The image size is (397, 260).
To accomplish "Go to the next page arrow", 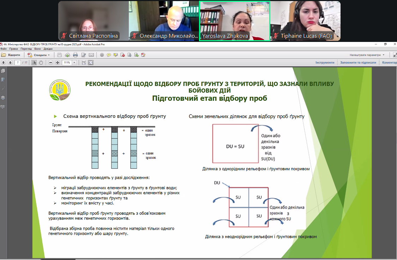I will [x=10, y=63].
